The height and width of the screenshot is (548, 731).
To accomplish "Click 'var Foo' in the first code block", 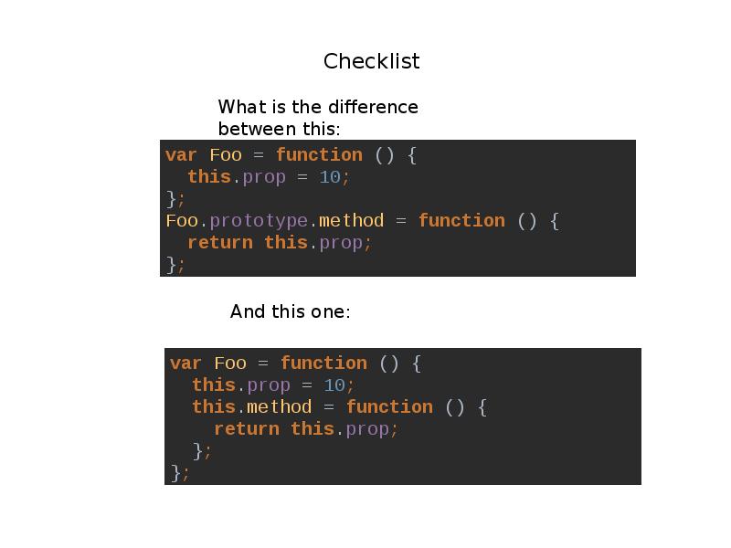I will pyautogui.click(x=203, y=154).
